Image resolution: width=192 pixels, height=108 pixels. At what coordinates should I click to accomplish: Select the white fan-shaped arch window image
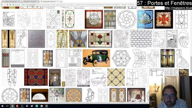(40, 95)
